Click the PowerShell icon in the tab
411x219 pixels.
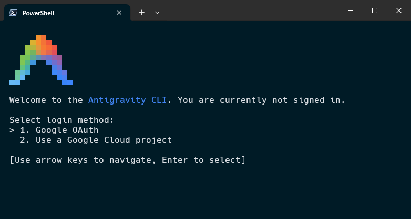(13, 13)
